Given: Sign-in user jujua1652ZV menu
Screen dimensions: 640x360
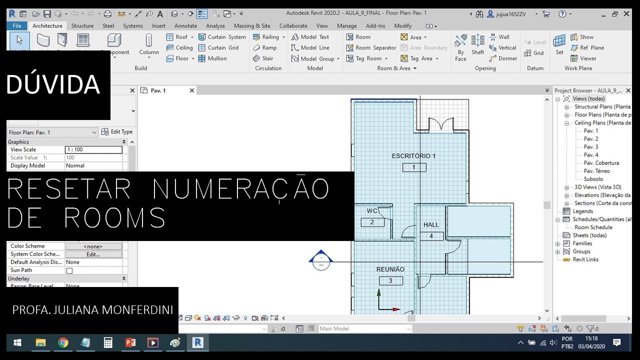Looking at the screenshot, I should (511, 14).
